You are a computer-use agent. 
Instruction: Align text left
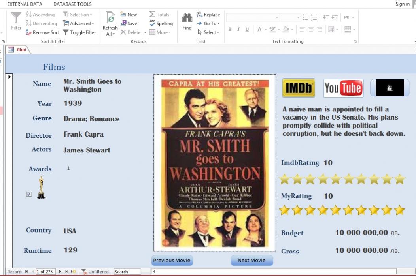point(302,29)
